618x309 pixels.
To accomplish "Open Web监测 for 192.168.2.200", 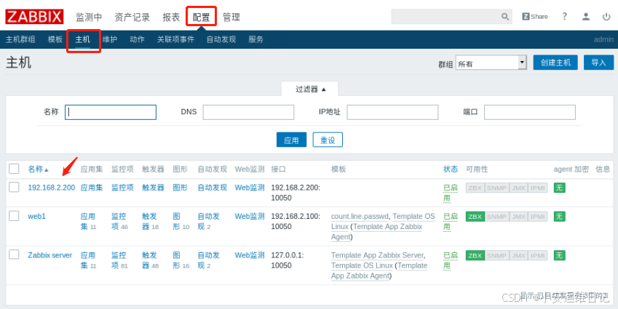I will tap(250, 188).
